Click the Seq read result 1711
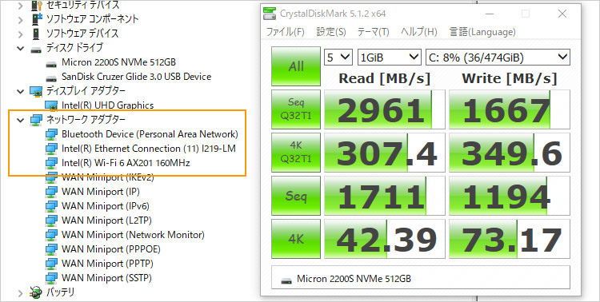600x302 pixels. [x=385, y=196]
